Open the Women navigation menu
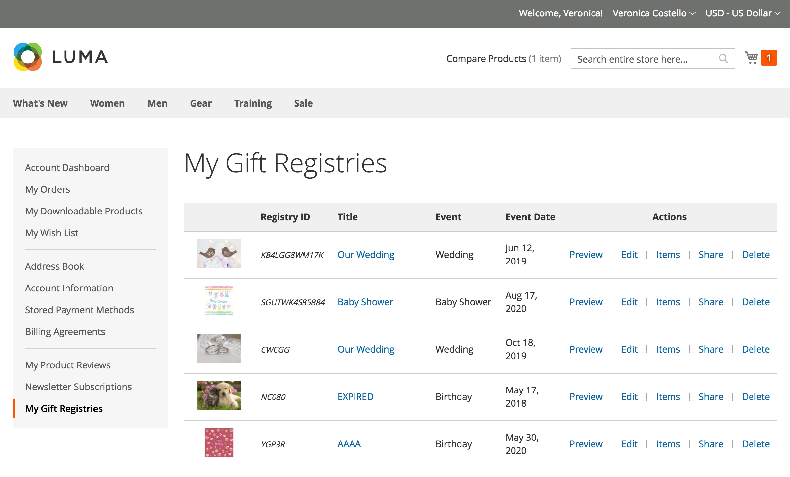 pos(107,103)
